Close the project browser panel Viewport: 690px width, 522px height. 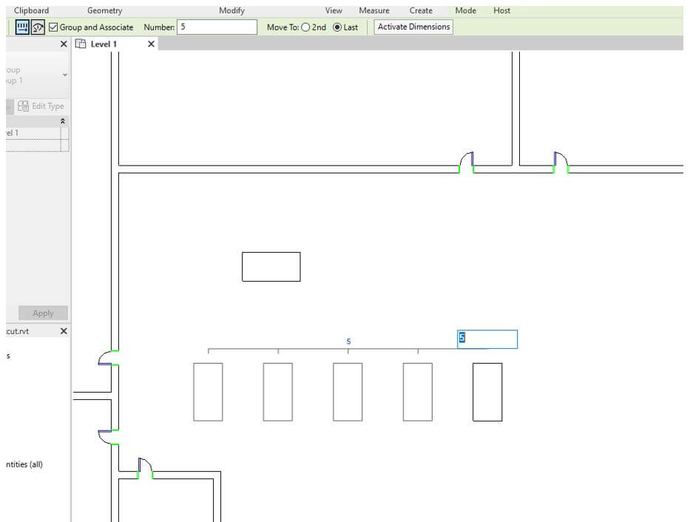[x=64, y=331]
